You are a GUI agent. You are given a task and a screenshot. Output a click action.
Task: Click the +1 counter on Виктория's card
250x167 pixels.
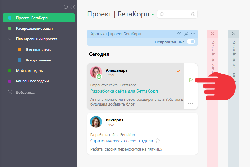tap(193, 121)
